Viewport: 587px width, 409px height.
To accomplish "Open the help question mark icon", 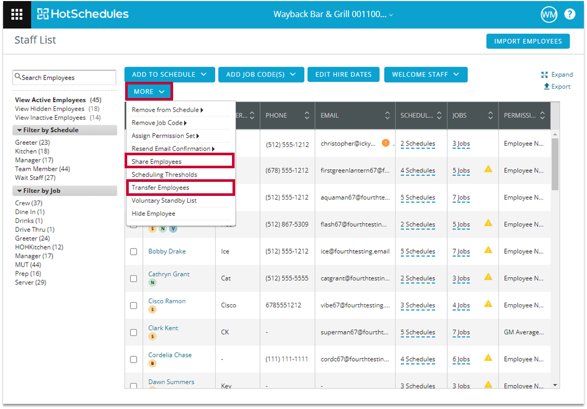I will (570, 14).
